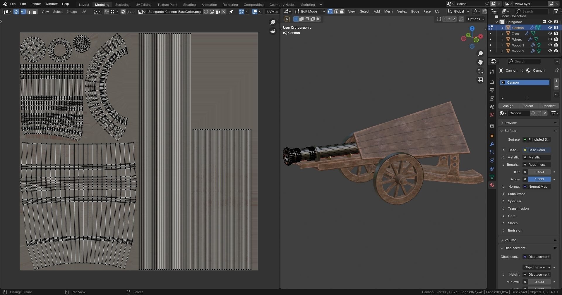Open Global transform orientation dropdown
The width and height of the screenshot is (562, 295).
458,11
